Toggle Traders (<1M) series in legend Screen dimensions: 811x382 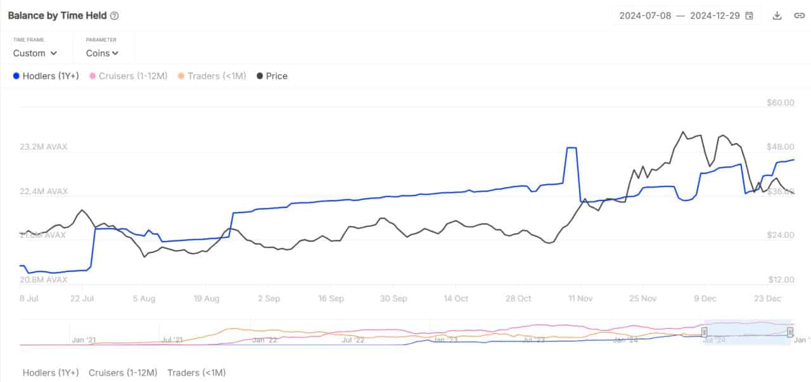217,76
